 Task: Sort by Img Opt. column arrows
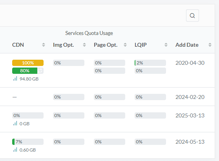pyautogui.click(x=84, y=45)
